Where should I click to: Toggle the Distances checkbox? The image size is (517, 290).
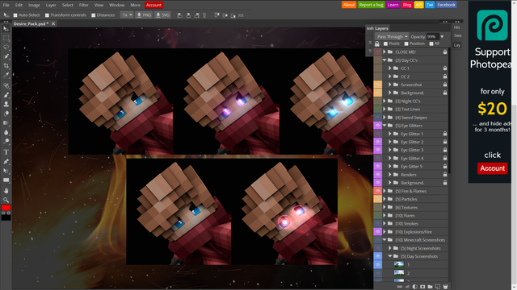(94, 15)
